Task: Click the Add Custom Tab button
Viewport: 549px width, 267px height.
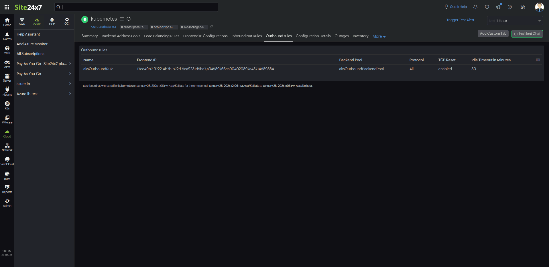Action: pos(493,34)
